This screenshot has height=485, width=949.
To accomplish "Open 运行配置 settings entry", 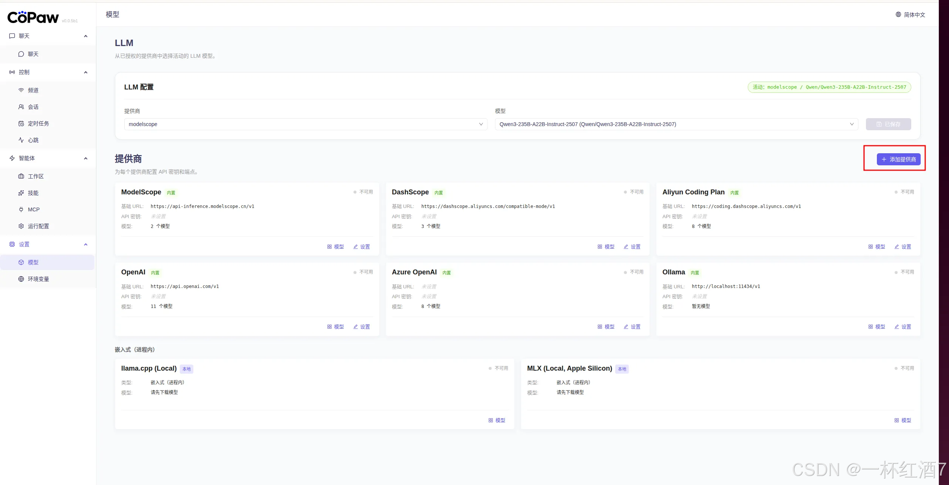I will pos(38,226).
